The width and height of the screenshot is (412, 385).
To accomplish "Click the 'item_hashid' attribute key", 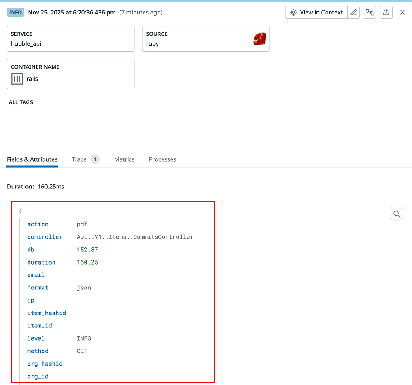I will 47,313.
